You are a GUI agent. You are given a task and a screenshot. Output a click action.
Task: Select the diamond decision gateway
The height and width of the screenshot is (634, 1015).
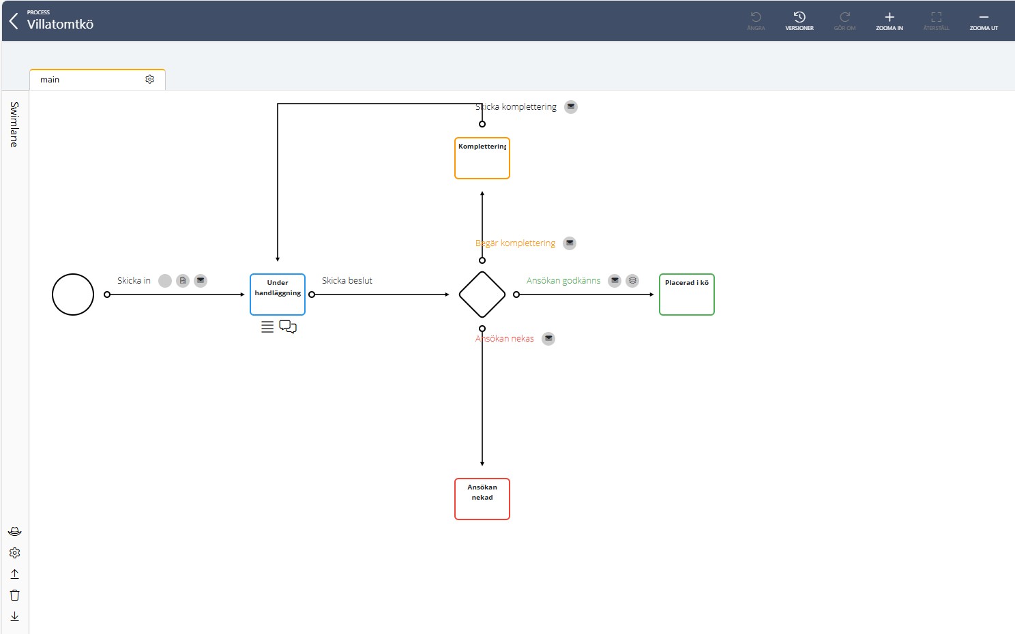coord(482,295)
